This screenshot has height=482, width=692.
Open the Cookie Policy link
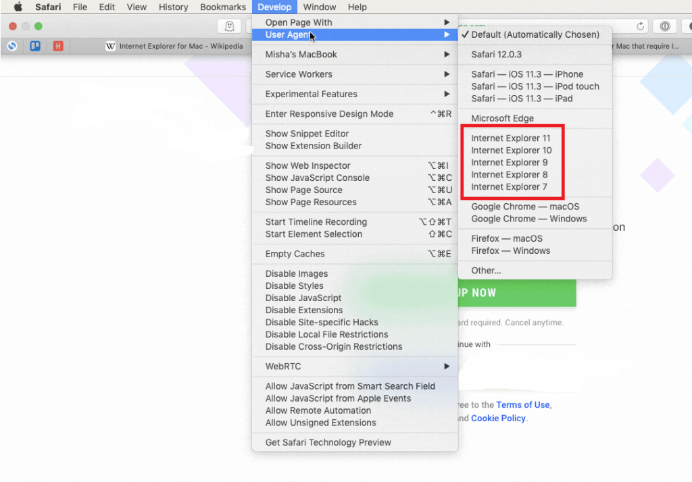[498, 418]
